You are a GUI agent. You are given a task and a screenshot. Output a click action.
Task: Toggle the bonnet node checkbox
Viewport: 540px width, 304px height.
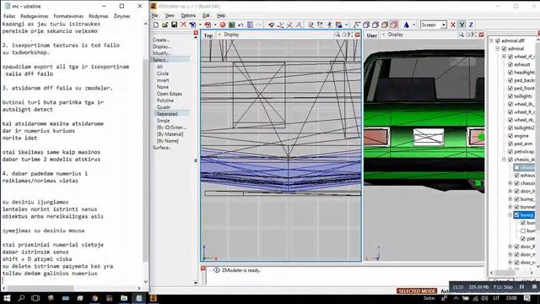coord(516,207)
